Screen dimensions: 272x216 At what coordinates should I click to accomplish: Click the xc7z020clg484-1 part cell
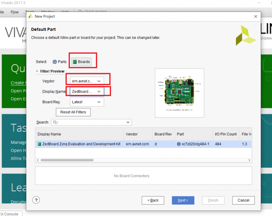pos(194,144)
